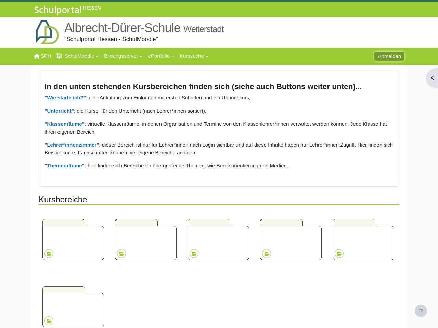Click the folder icon in the second Kursbereiche card

coord(121,254)
